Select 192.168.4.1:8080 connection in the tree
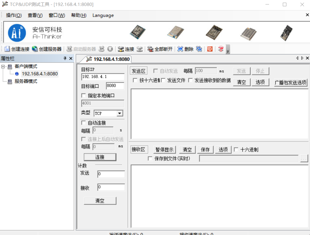 pos(40,74)
